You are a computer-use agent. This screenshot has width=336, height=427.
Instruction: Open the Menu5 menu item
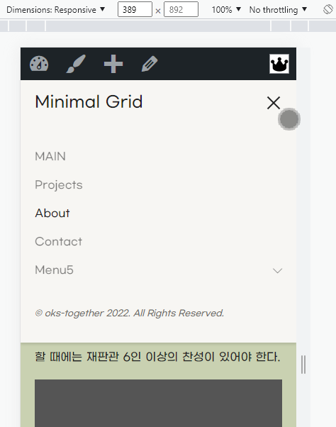pyautogui.click(x=54, y=270)
